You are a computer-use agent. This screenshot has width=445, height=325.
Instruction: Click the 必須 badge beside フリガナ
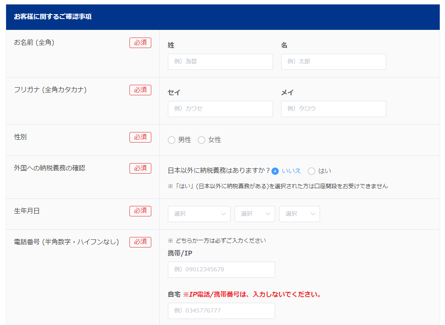(x=140, y=90)
